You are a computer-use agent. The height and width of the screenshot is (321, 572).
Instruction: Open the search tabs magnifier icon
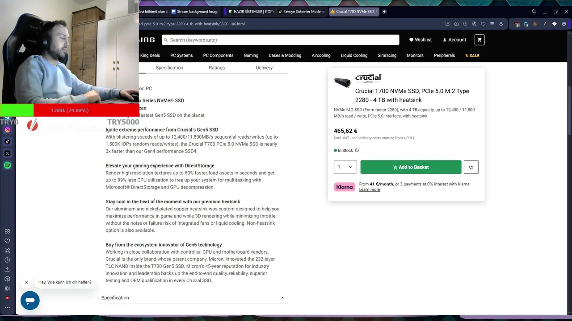click(534, 12)
